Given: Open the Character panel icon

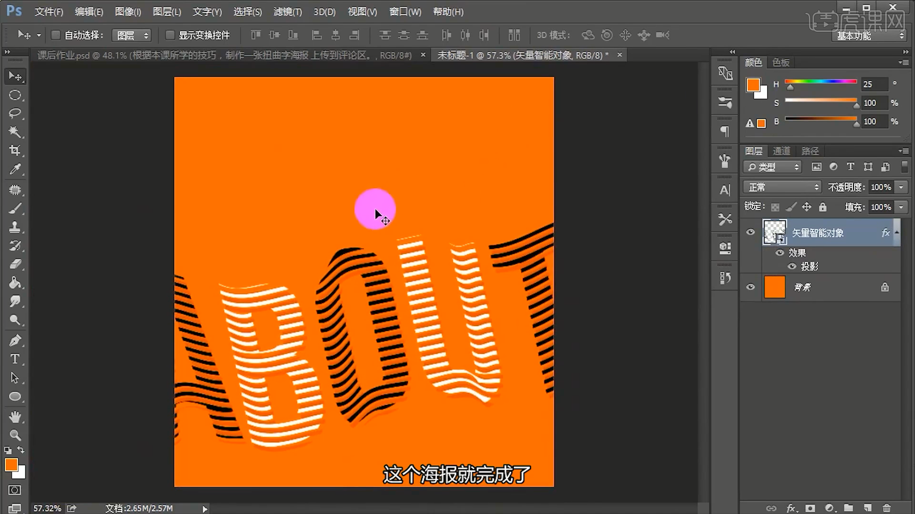Looking at the screenshot, I should [x=725, y=190].
